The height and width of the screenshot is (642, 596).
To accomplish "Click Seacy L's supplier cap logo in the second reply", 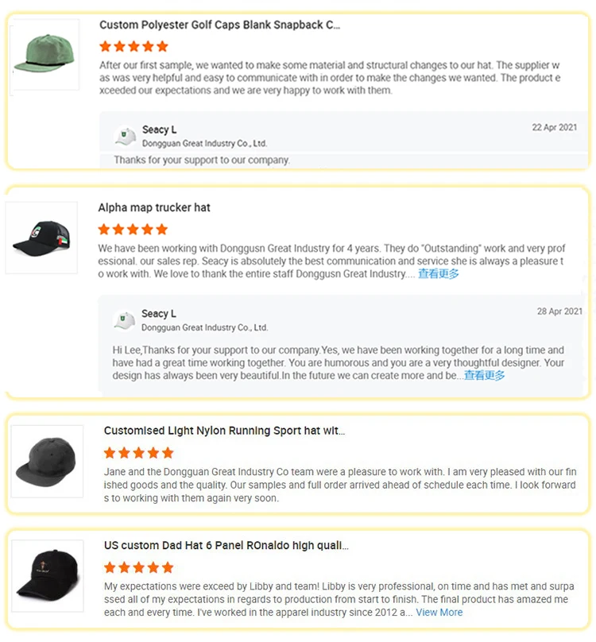I will (x=125, y=319).
